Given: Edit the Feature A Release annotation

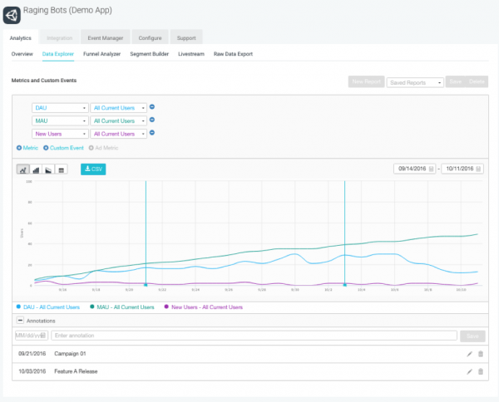Looking at the screenshot, I should 469,371.
